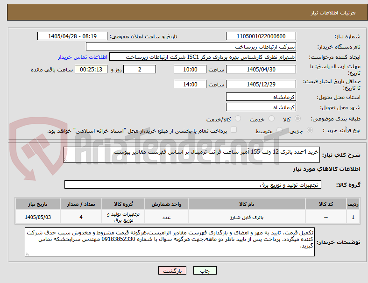This screenshot has width=368, height=283.
Task: Click the تاریخ نیاز column header
Action: (38, 204)
